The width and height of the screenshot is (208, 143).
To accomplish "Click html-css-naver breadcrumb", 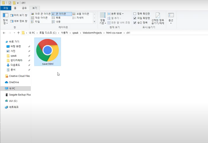I will (114, 33).
